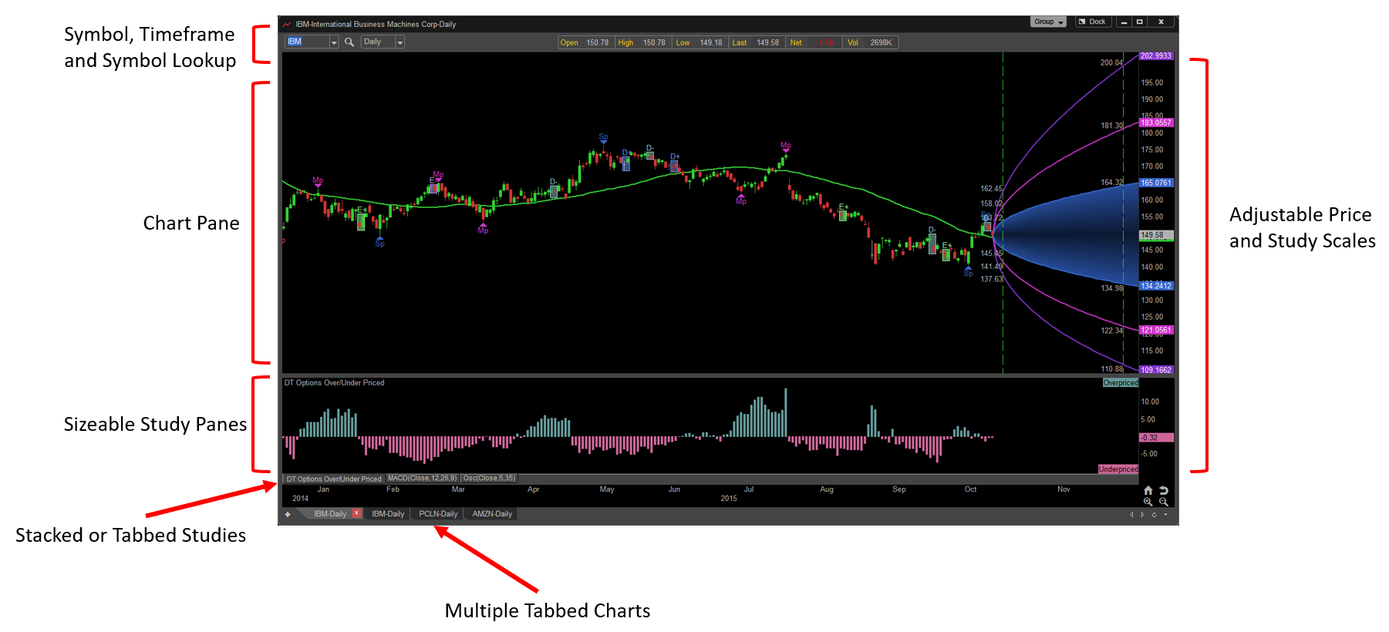Click the undo arrow beside the home icon
Image resolution: width=1389 pixels, height=632 pixels.
coord(1164,490)
